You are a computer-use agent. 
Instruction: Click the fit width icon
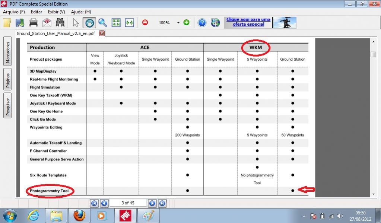click(x=129, y=23)
